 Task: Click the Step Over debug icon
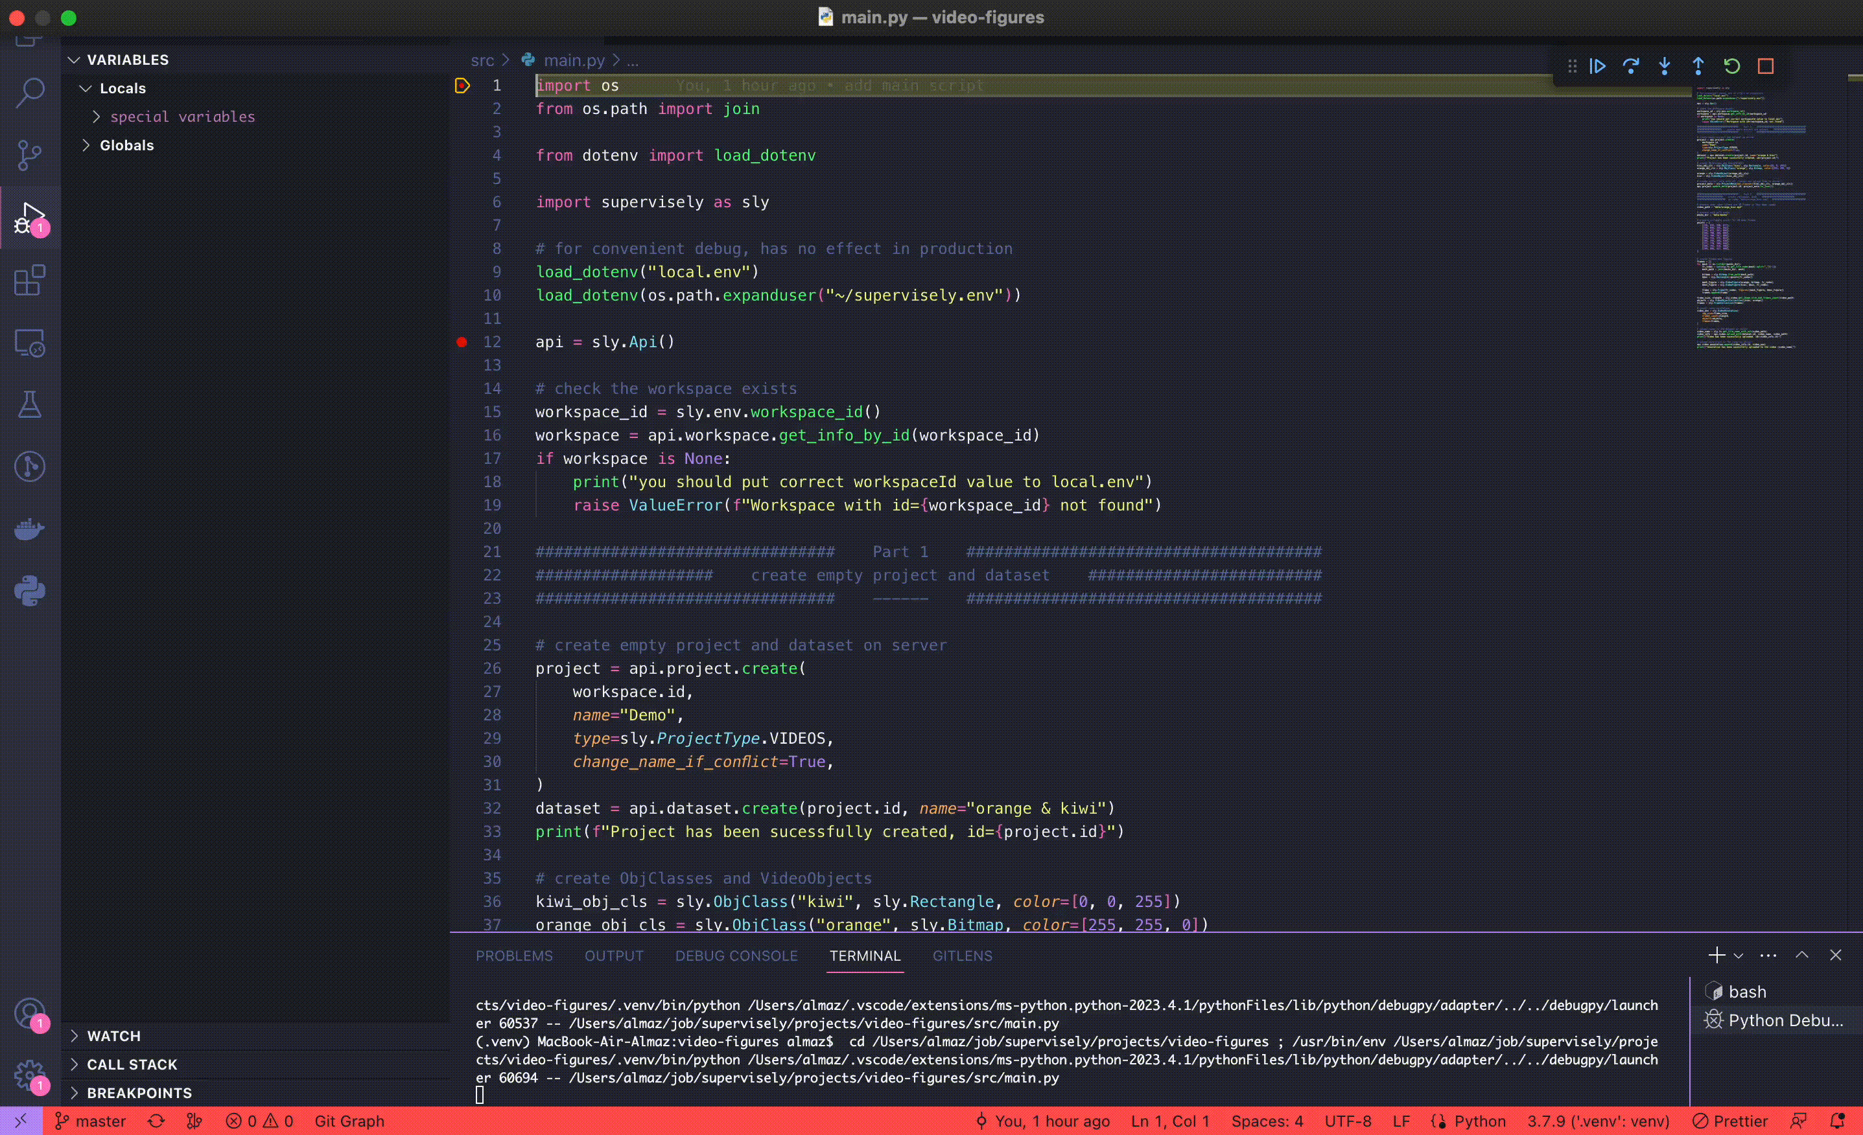[x=1631, y=67]
